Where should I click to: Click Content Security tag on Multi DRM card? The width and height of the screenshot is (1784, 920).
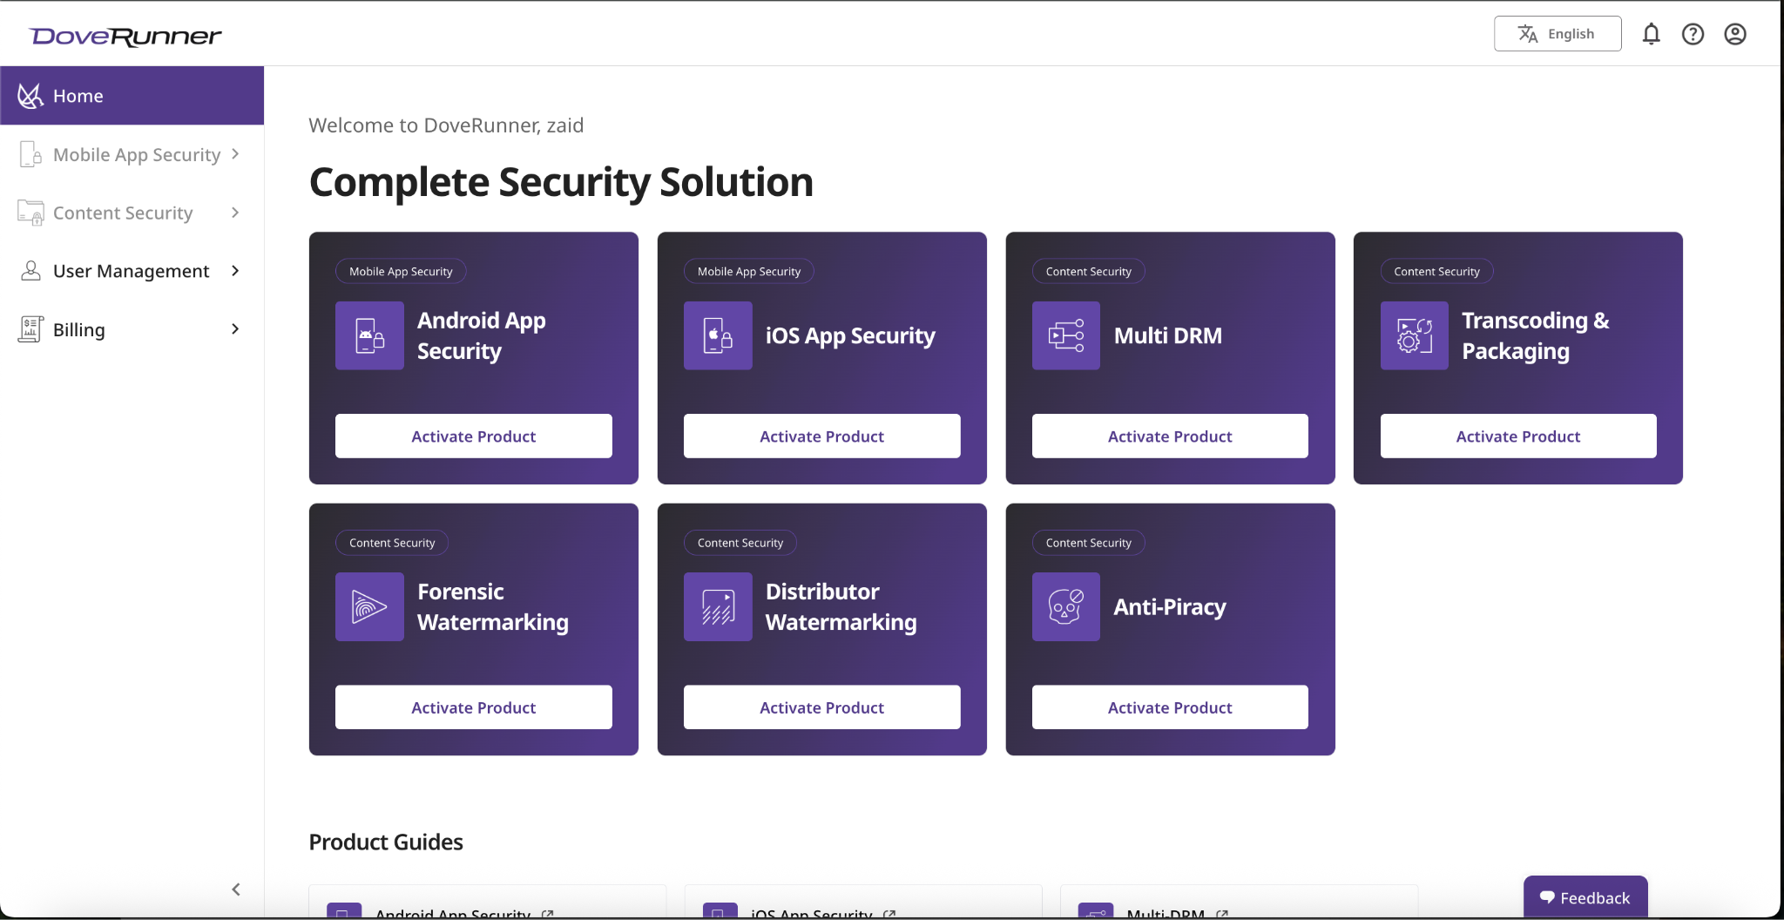point(1089,271)
